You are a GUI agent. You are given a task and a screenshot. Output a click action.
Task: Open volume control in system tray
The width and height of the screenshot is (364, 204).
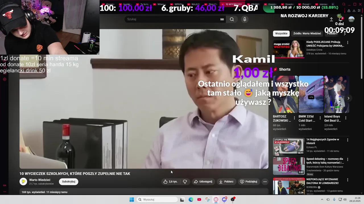(345, 199)
